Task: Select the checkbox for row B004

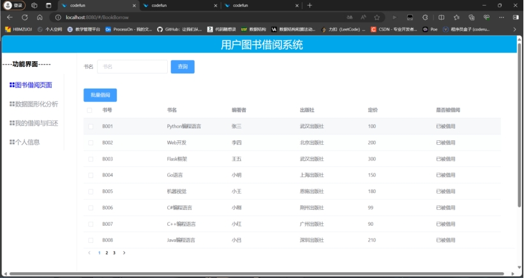Action: point(91,175)
